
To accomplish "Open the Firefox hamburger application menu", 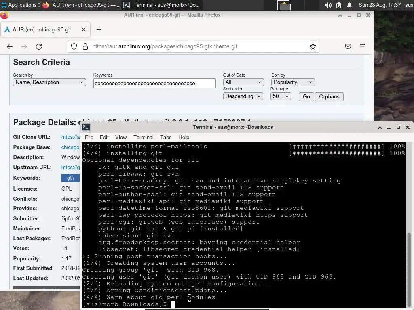I will pos(363,47).
